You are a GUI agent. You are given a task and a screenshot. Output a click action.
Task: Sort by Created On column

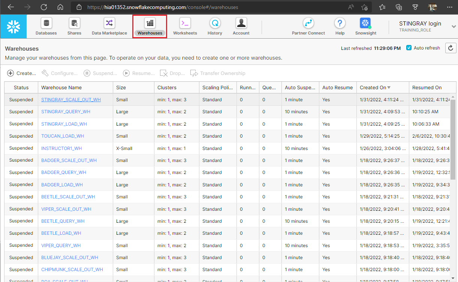tap(383, 87)
